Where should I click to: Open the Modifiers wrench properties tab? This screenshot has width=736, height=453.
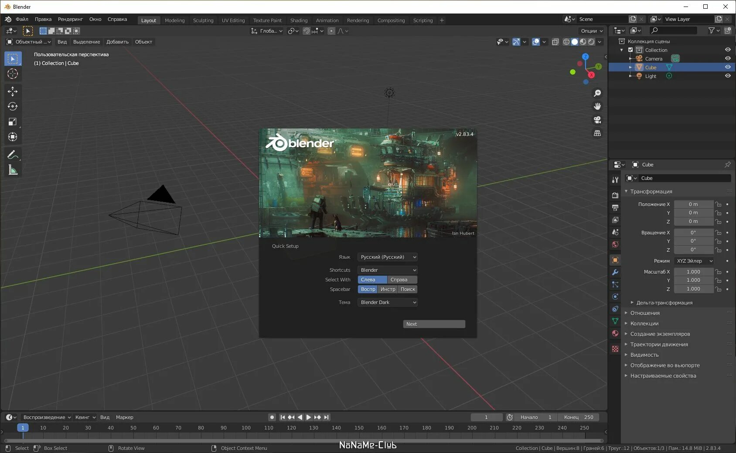615,272
